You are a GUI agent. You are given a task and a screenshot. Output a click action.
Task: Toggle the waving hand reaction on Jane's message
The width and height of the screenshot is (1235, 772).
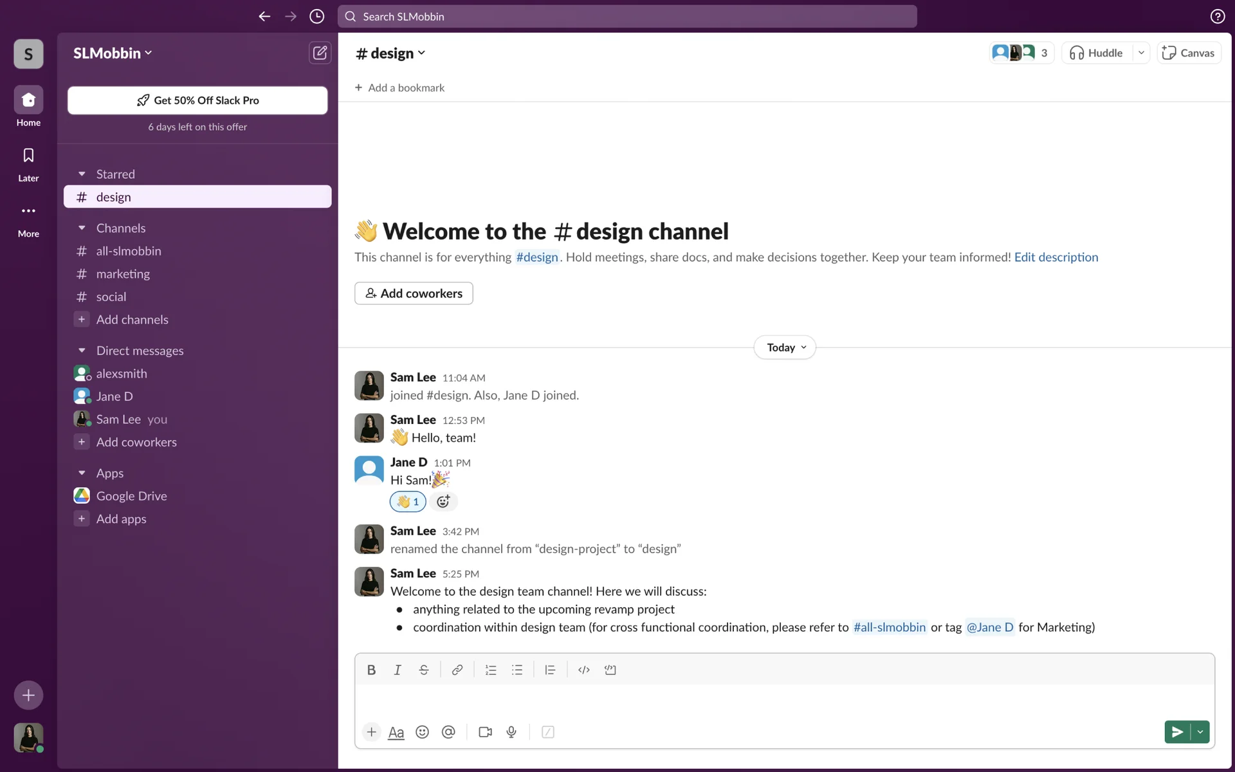(408, 502)
